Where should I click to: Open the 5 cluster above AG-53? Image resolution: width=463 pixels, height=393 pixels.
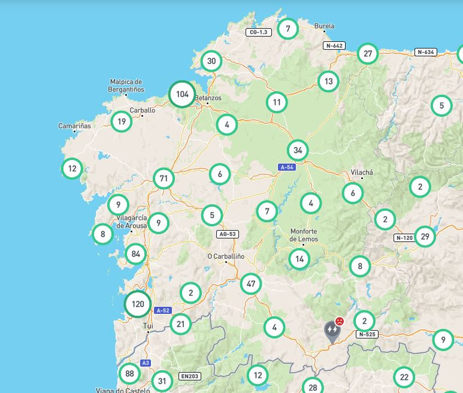click(212, 215)
